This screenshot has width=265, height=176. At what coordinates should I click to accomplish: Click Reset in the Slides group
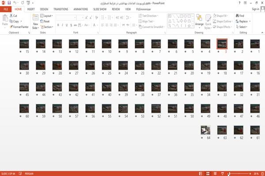(x=45, y=21)
